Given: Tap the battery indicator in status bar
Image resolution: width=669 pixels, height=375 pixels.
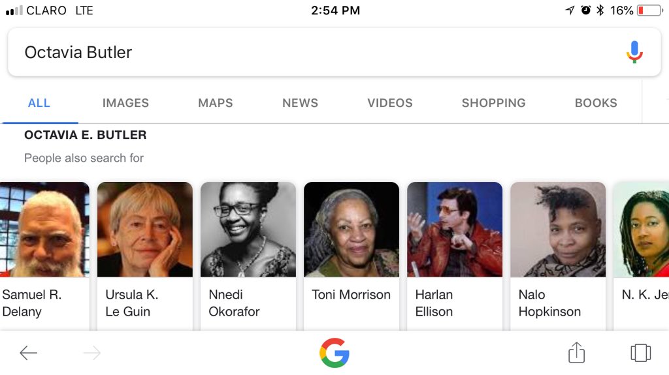Looking at the screenshot, I should [x=650, y=10].
